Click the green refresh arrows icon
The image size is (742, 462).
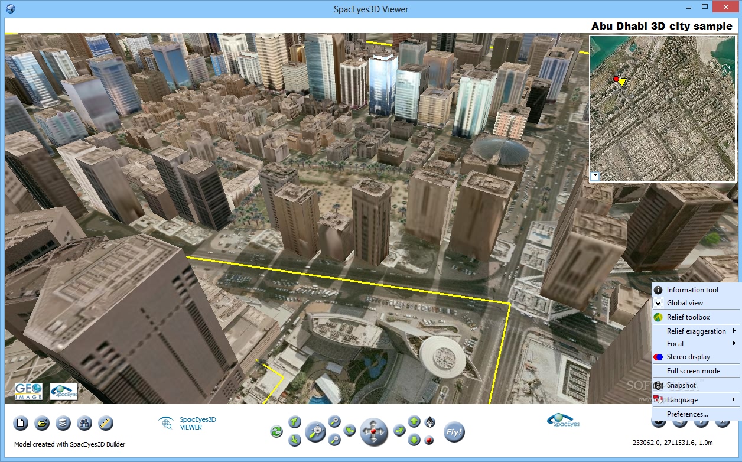[x=276, y=431]
